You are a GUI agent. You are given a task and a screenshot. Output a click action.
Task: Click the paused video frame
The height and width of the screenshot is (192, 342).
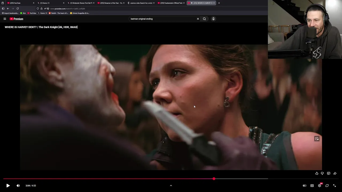tap(171, 107)
